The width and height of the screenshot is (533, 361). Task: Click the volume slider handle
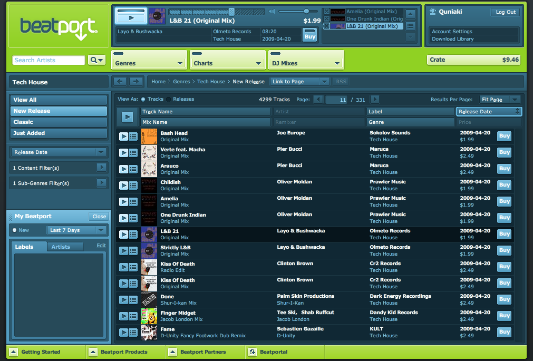click(x=306, y=11)
